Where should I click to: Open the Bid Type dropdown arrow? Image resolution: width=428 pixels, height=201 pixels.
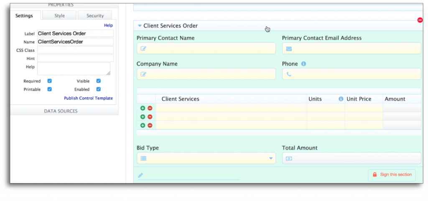coord(271,158)
